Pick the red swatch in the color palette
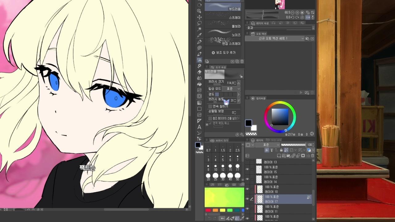The image size is (395, 222). pyautogui.click(x=208, y=210)
